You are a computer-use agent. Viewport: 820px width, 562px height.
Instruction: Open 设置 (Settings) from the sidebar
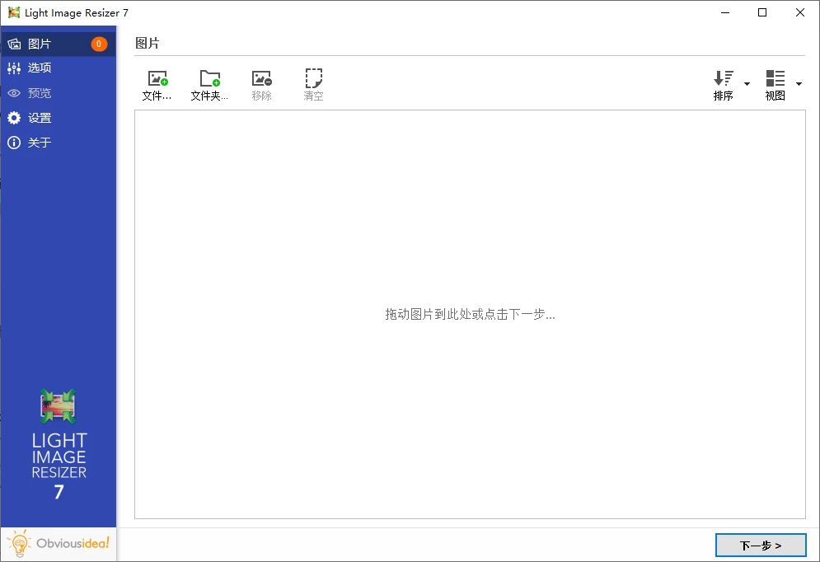click(40, 118)
